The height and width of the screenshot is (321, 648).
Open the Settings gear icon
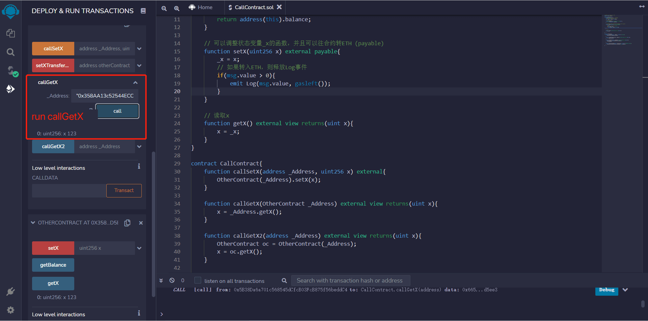point(10,310)
